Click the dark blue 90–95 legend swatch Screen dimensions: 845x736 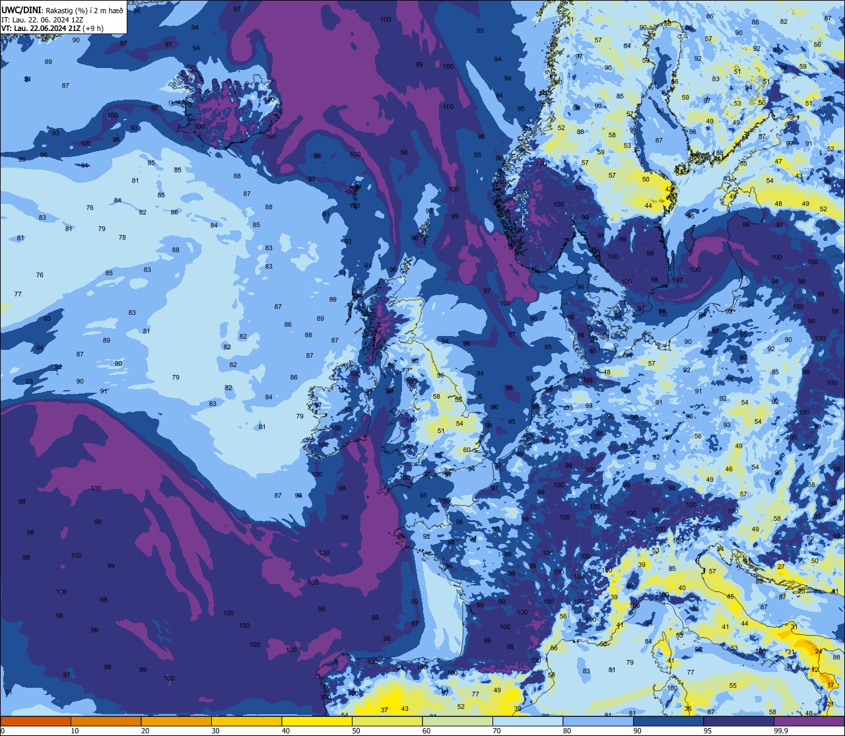click(668, 721)
